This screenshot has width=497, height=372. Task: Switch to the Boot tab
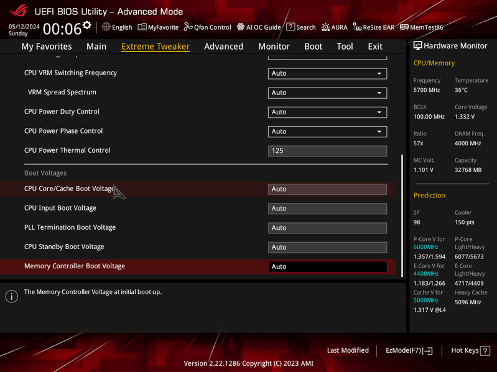[x=313, y=47]
